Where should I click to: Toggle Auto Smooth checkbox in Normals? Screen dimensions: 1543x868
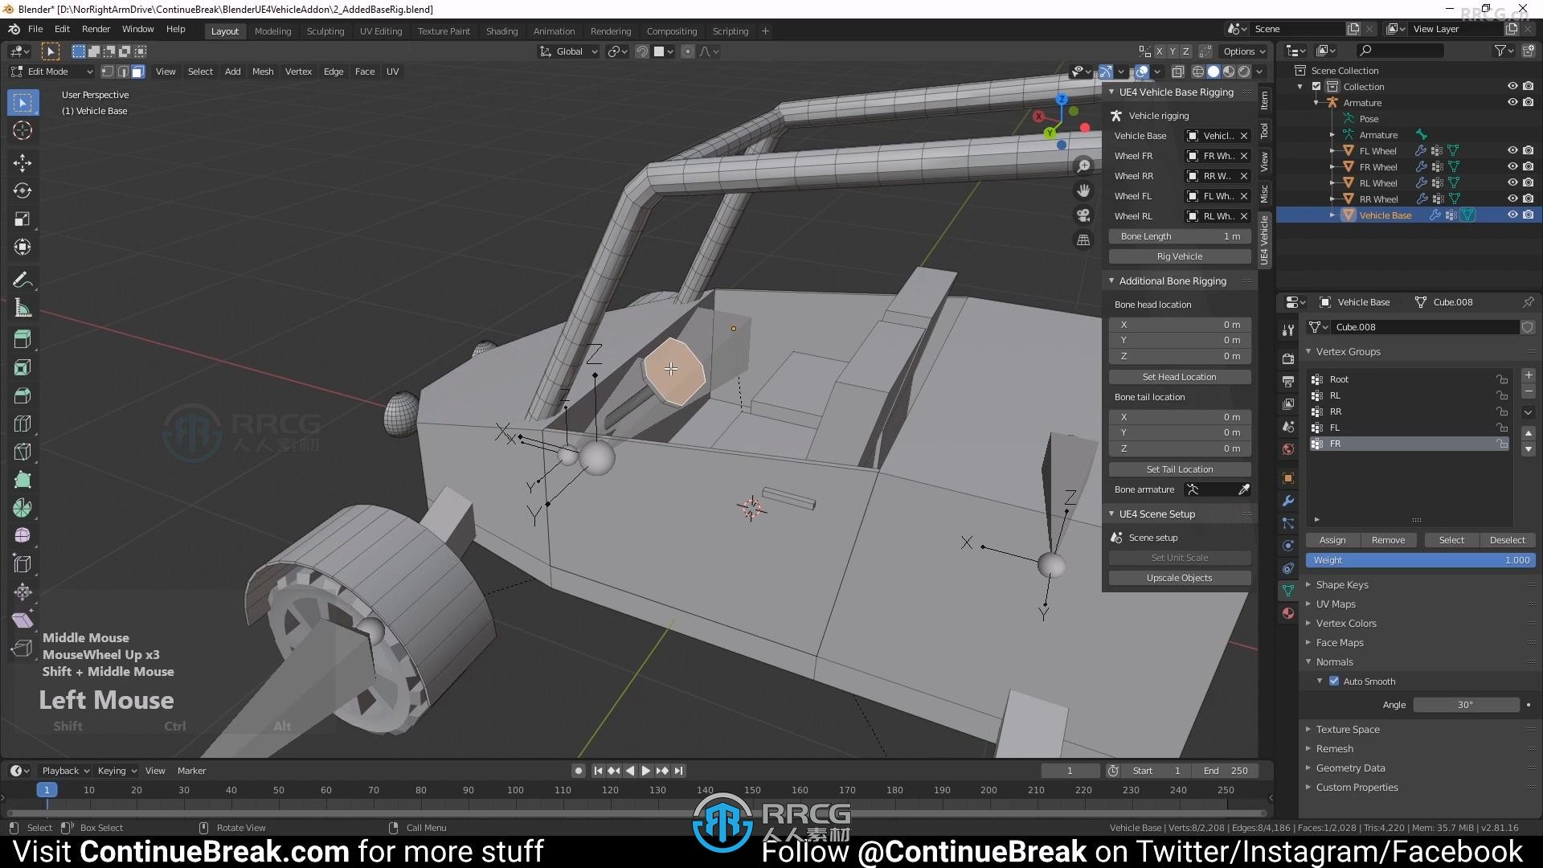[1334, 681]
